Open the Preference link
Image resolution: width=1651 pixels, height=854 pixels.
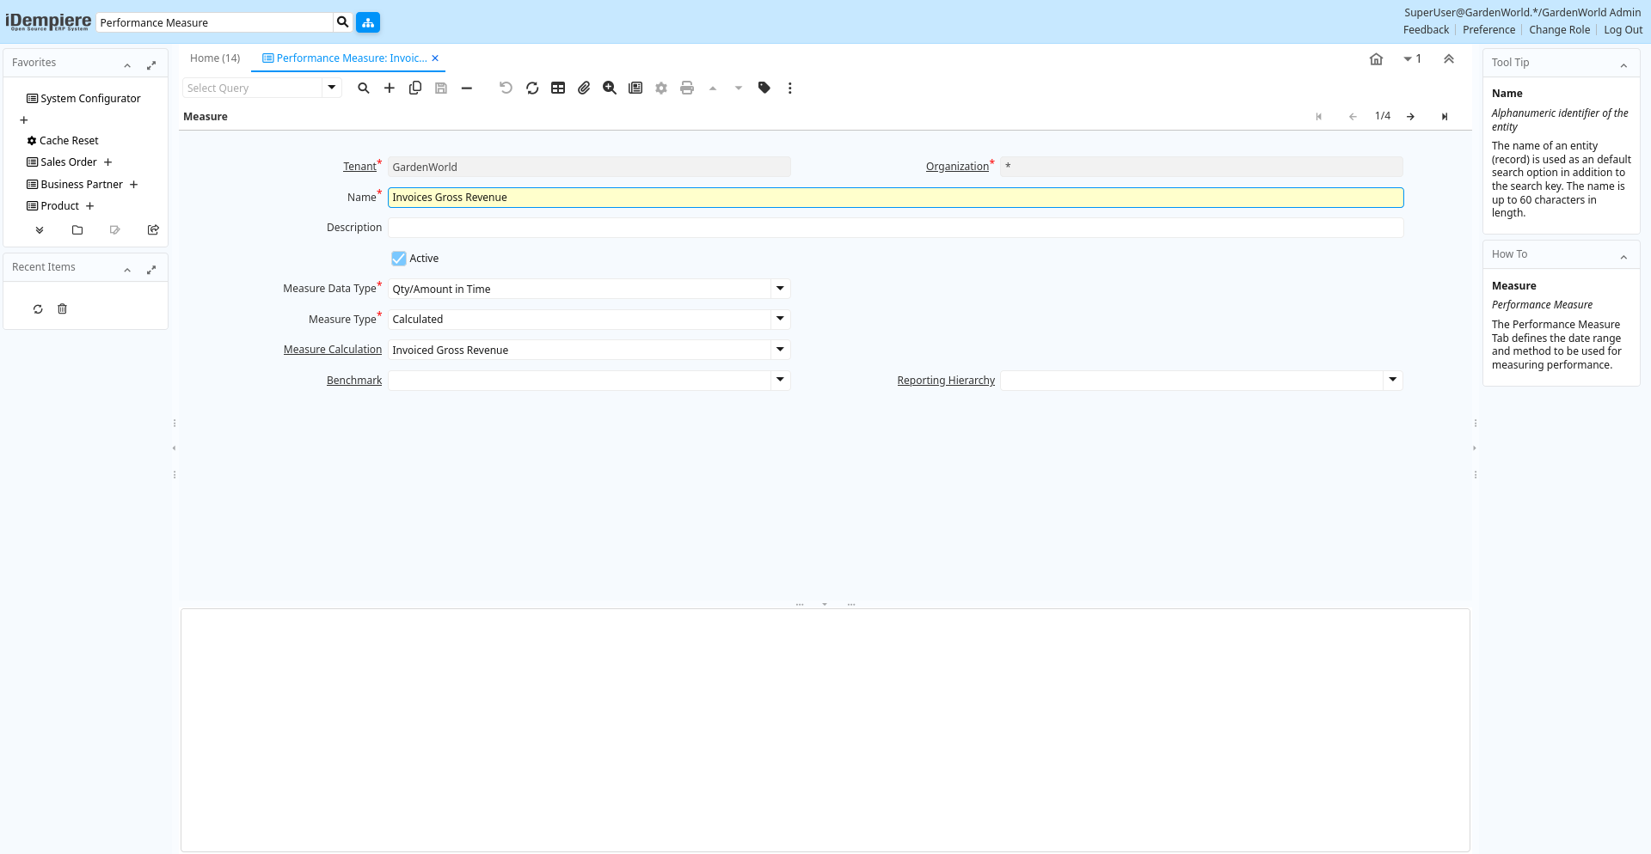pyautogui.click(x=1488, y=30)
